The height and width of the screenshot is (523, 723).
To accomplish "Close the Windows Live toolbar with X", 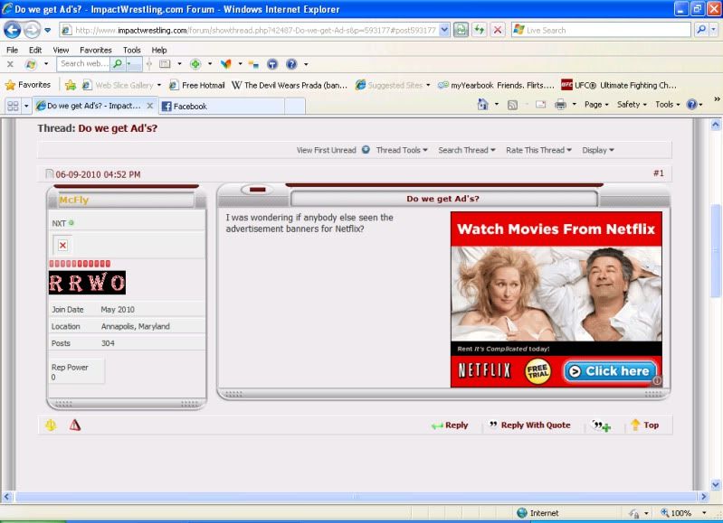I will (10, 64).
